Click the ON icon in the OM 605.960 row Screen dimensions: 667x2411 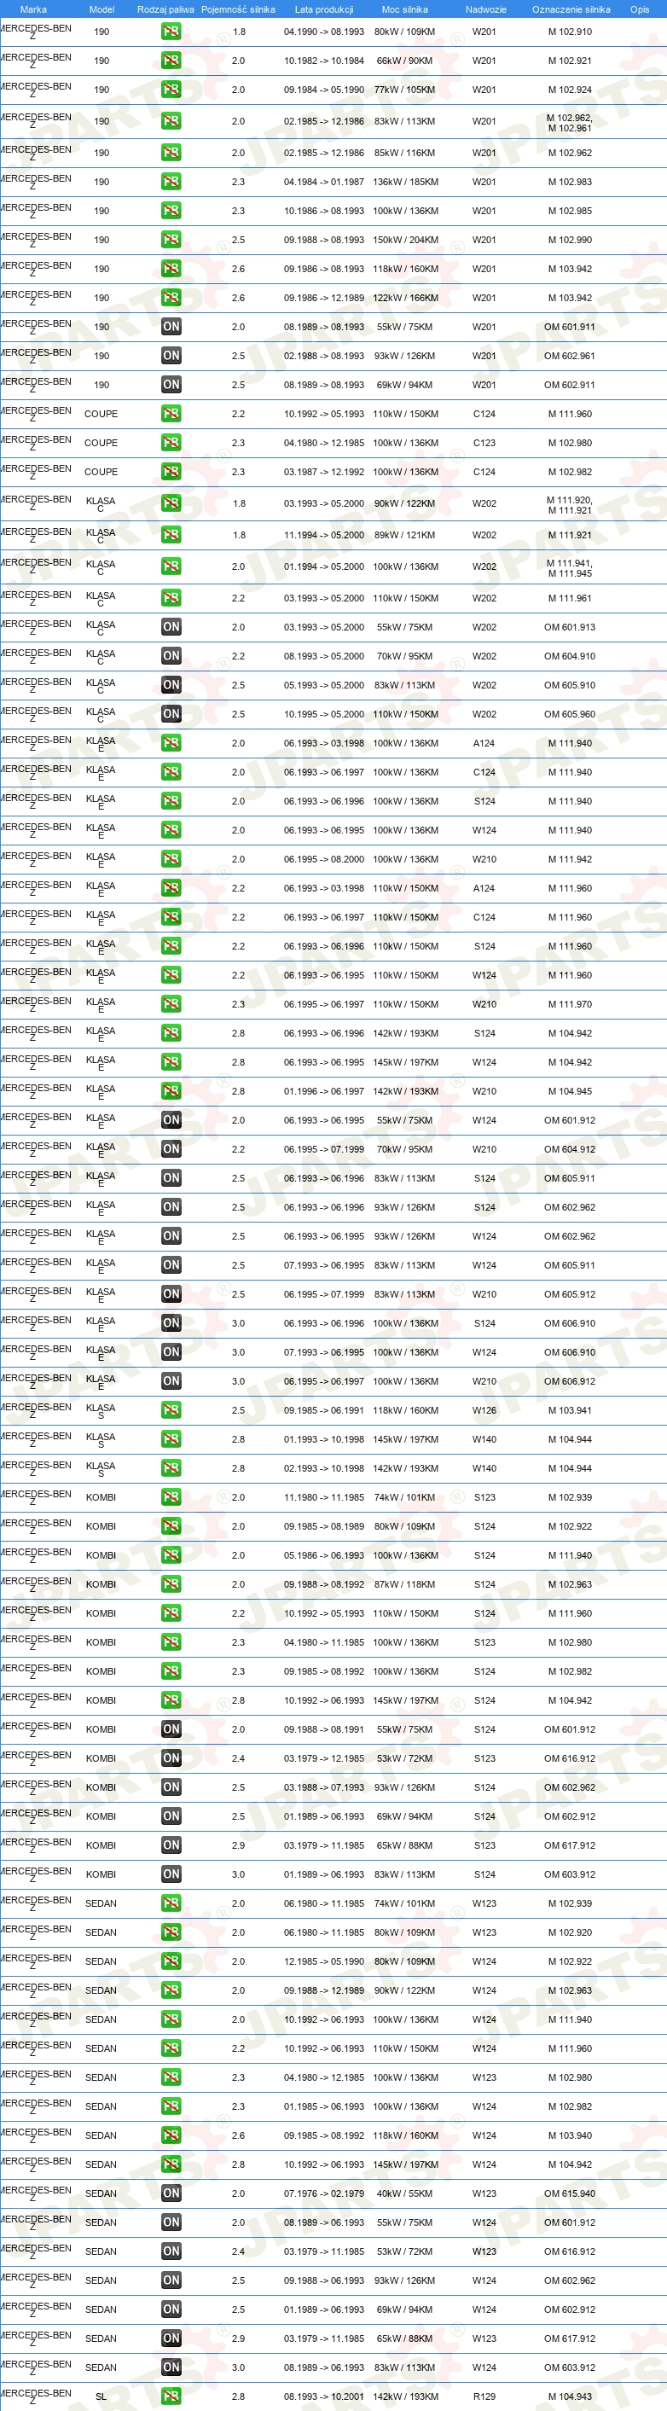pyautogui.click(x=171, y=714)
